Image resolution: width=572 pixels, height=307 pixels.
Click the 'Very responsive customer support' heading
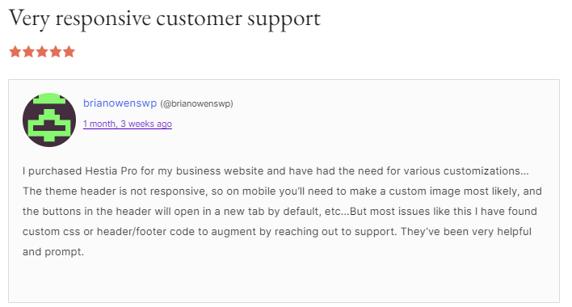165,19
